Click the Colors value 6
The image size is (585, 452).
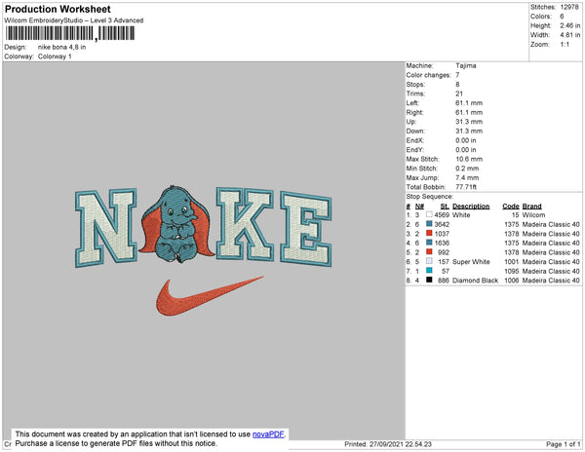[x=562, y=17]
